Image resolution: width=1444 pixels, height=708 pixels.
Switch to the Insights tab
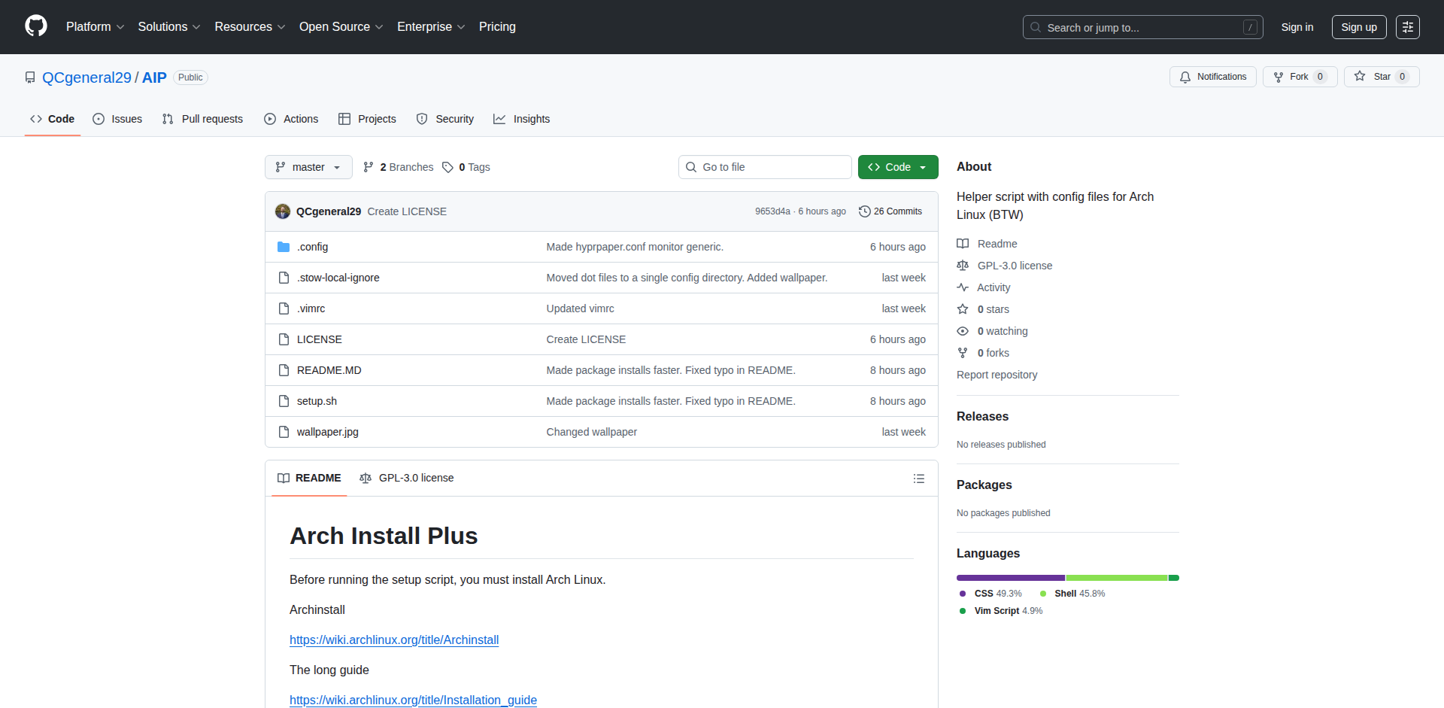point(522,119)
